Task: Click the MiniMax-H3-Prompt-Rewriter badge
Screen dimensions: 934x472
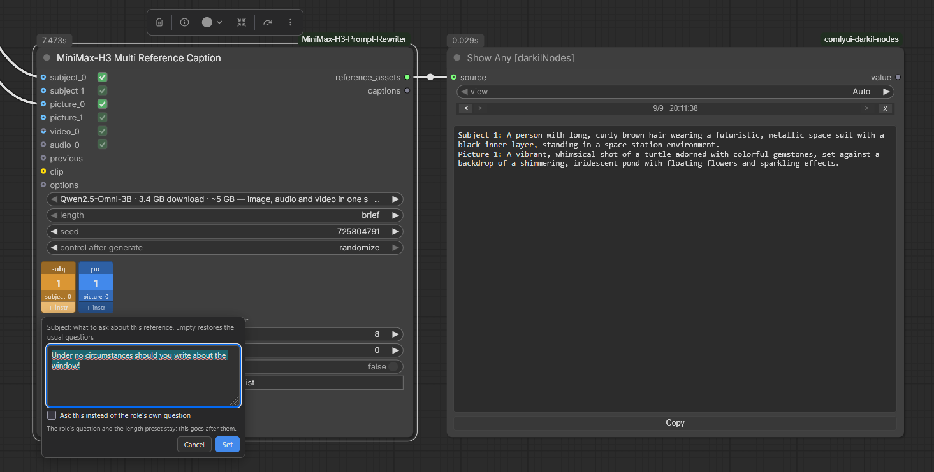Action: point(354,39)
